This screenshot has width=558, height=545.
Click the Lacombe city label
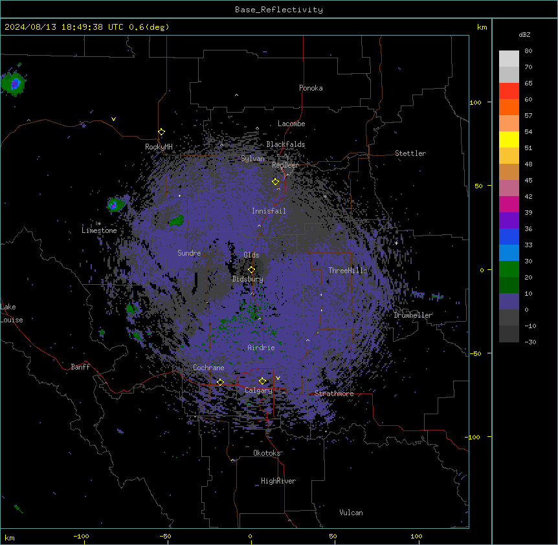[x=291, y=124]
